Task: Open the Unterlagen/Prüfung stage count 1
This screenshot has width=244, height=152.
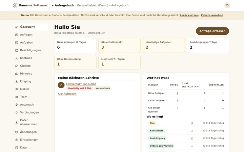Action: (192, 146)
